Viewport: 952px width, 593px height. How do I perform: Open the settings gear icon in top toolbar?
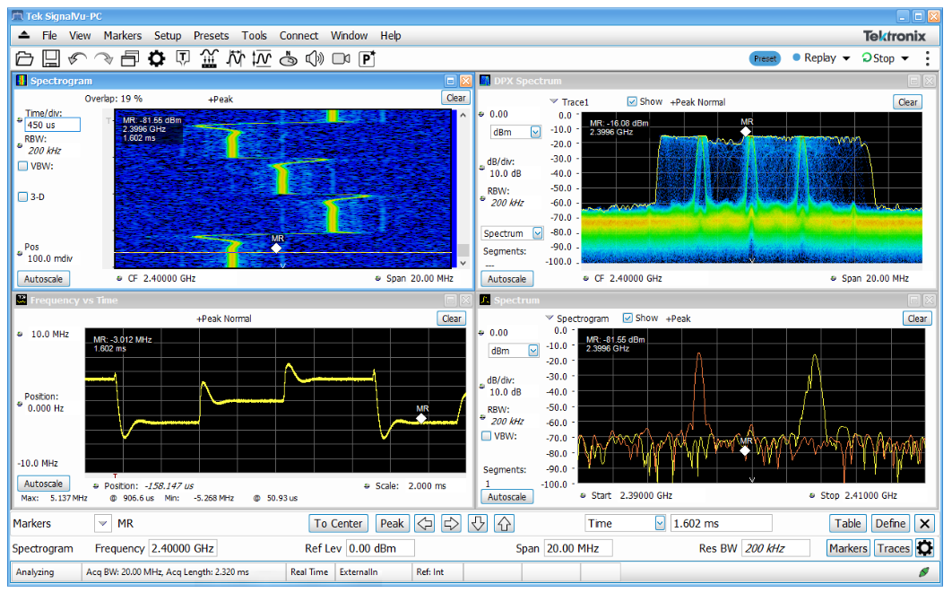(157, 58)
